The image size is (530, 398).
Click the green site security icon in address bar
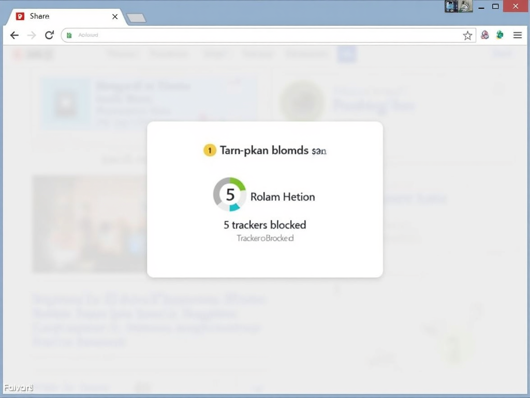[69, 35]
